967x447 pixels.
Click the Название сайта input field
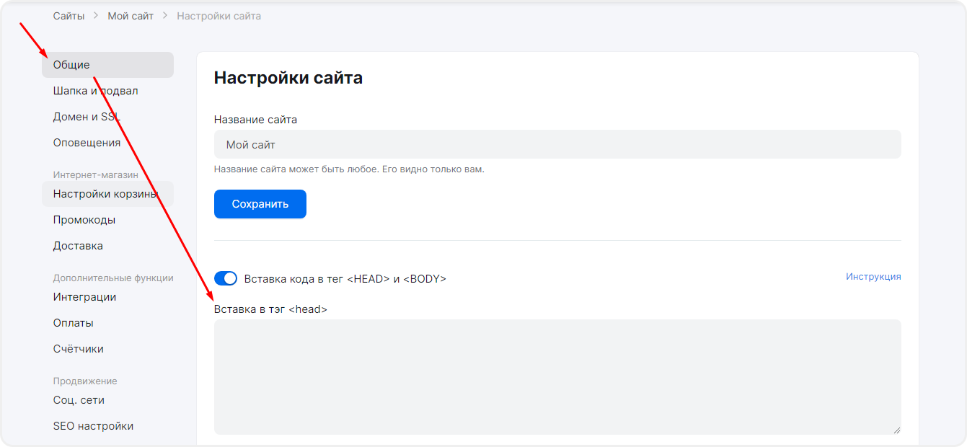click(557, 144)
